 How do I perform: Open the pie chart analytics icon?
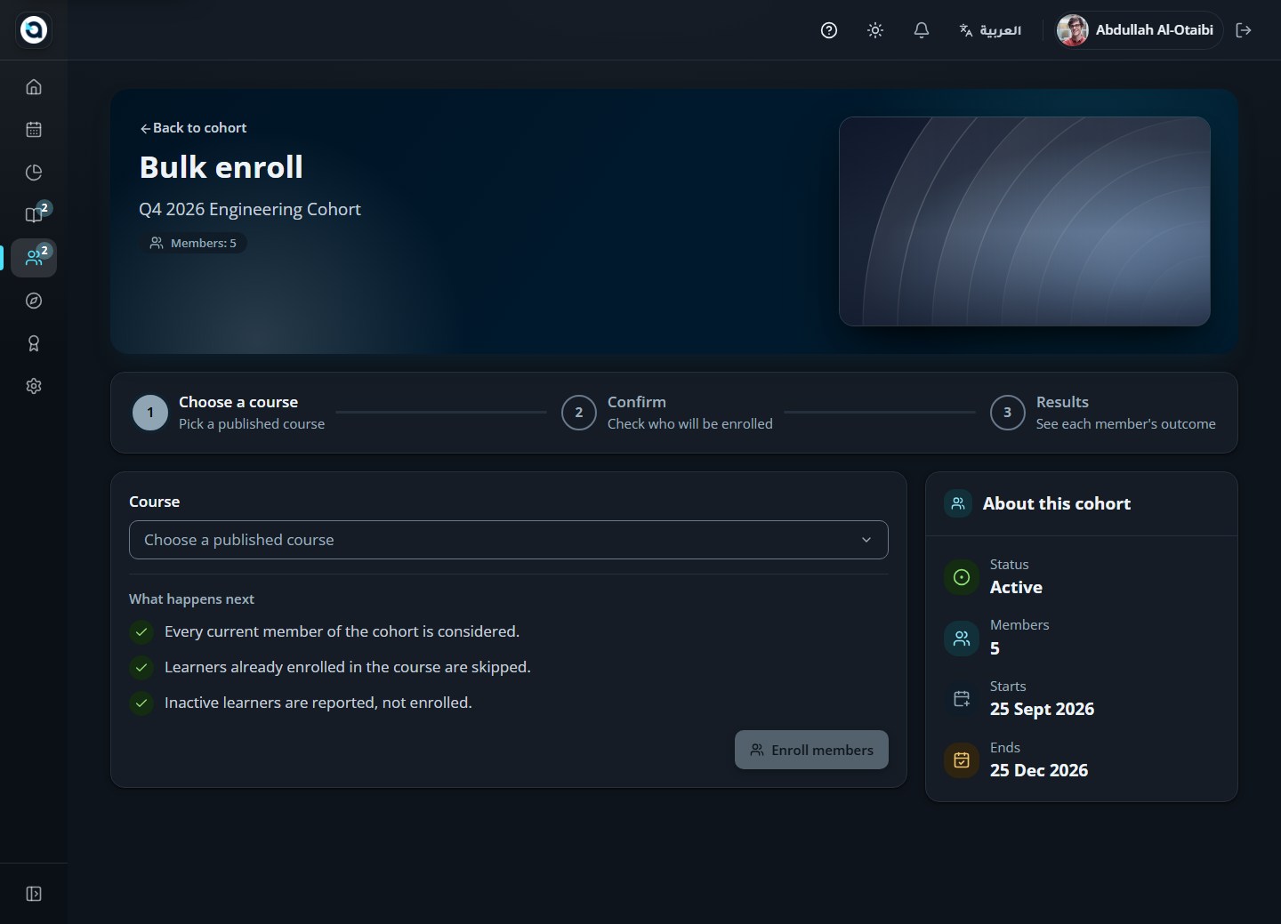[34, 173]
